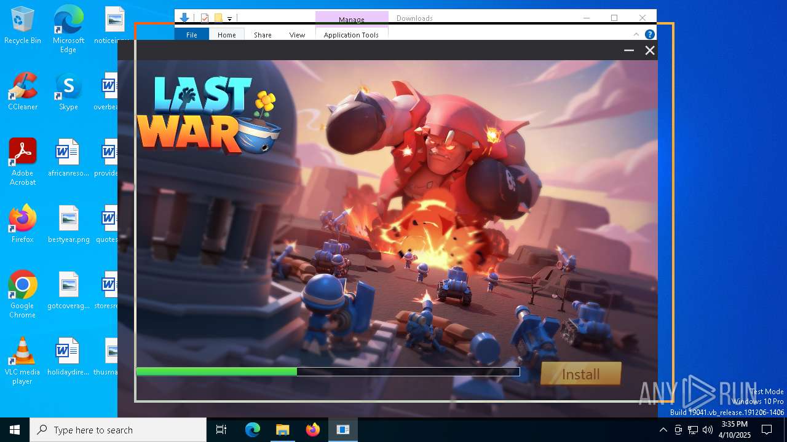Open Google Chrome desktop shortcut
Image resolution: width=787 pixels, height=442 pixels.
[x=23, y=294]
